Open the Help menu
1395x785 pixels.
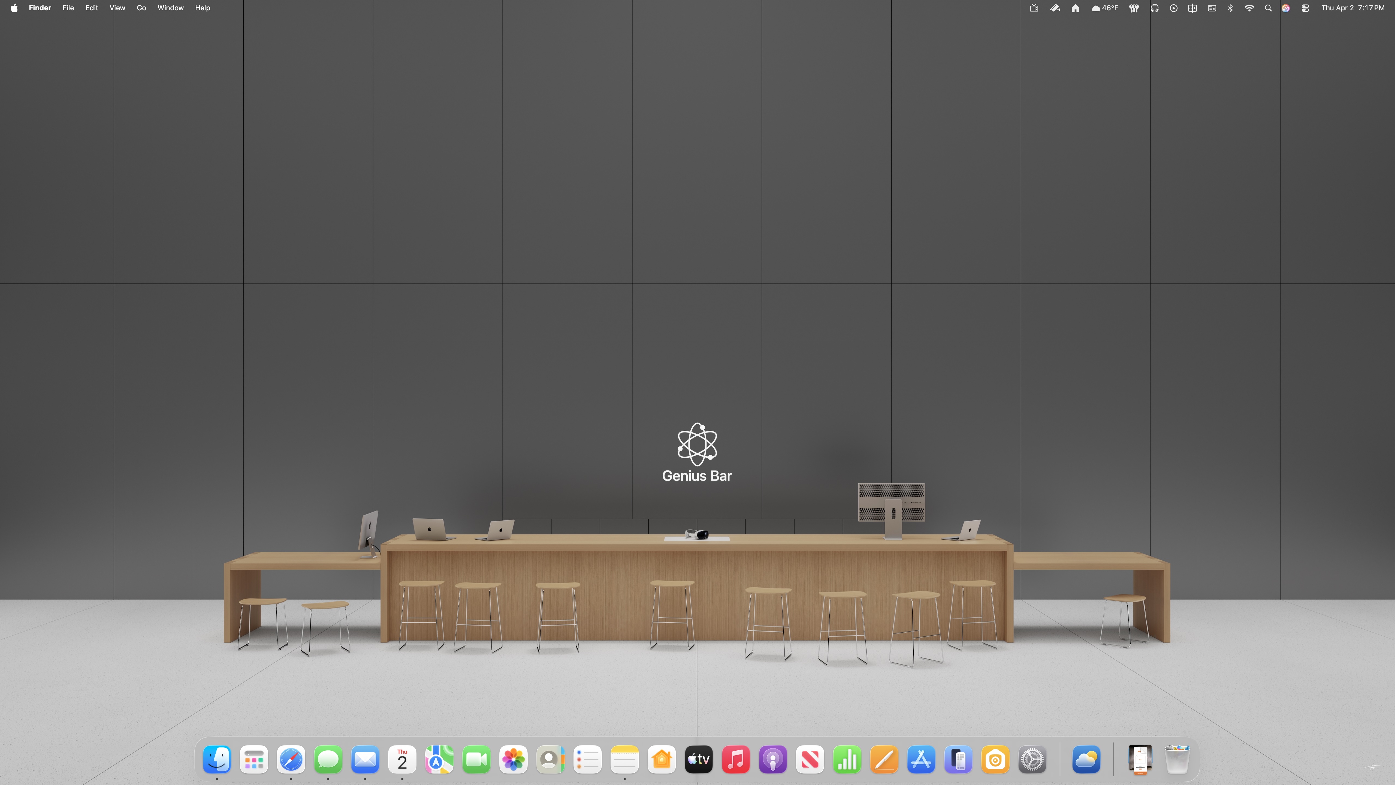203,8
